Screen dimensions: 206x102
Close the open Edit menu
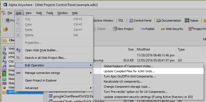pos(19,13)
